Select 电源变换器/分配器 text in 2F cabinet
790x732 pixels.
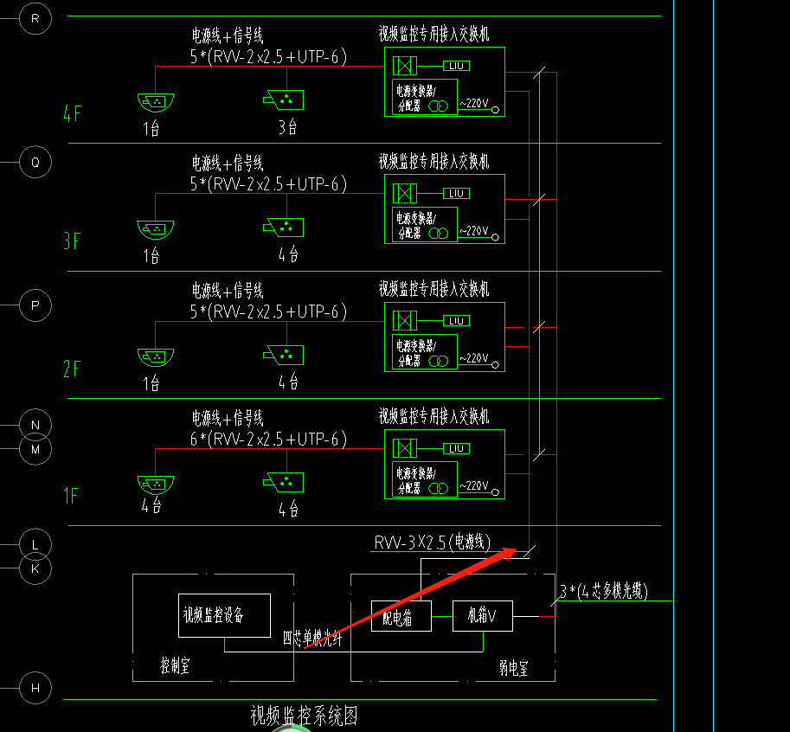tap(416, 353)
